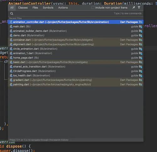Click the Dart file icon beside demo.dart
157x152 pixels.
coord(11,36)
